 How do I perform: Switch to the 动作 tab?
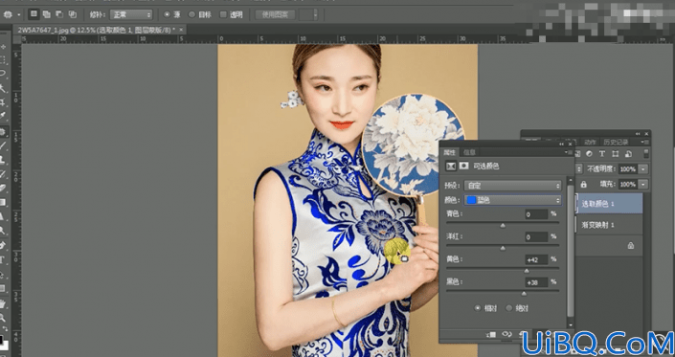point(590,142)
